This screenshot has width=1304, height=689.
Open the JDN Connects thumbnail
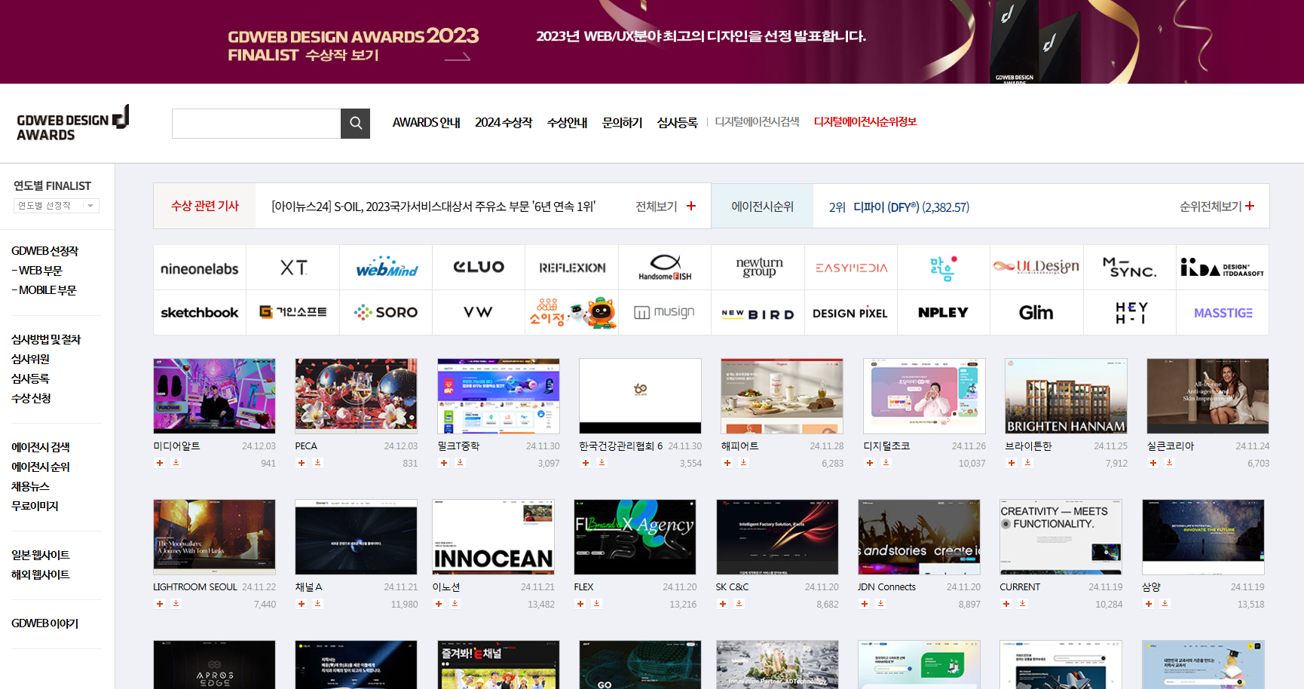point(919,537)
